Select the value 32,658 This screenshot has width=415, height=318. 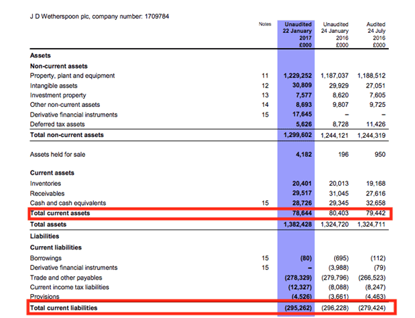click(376, 203)
